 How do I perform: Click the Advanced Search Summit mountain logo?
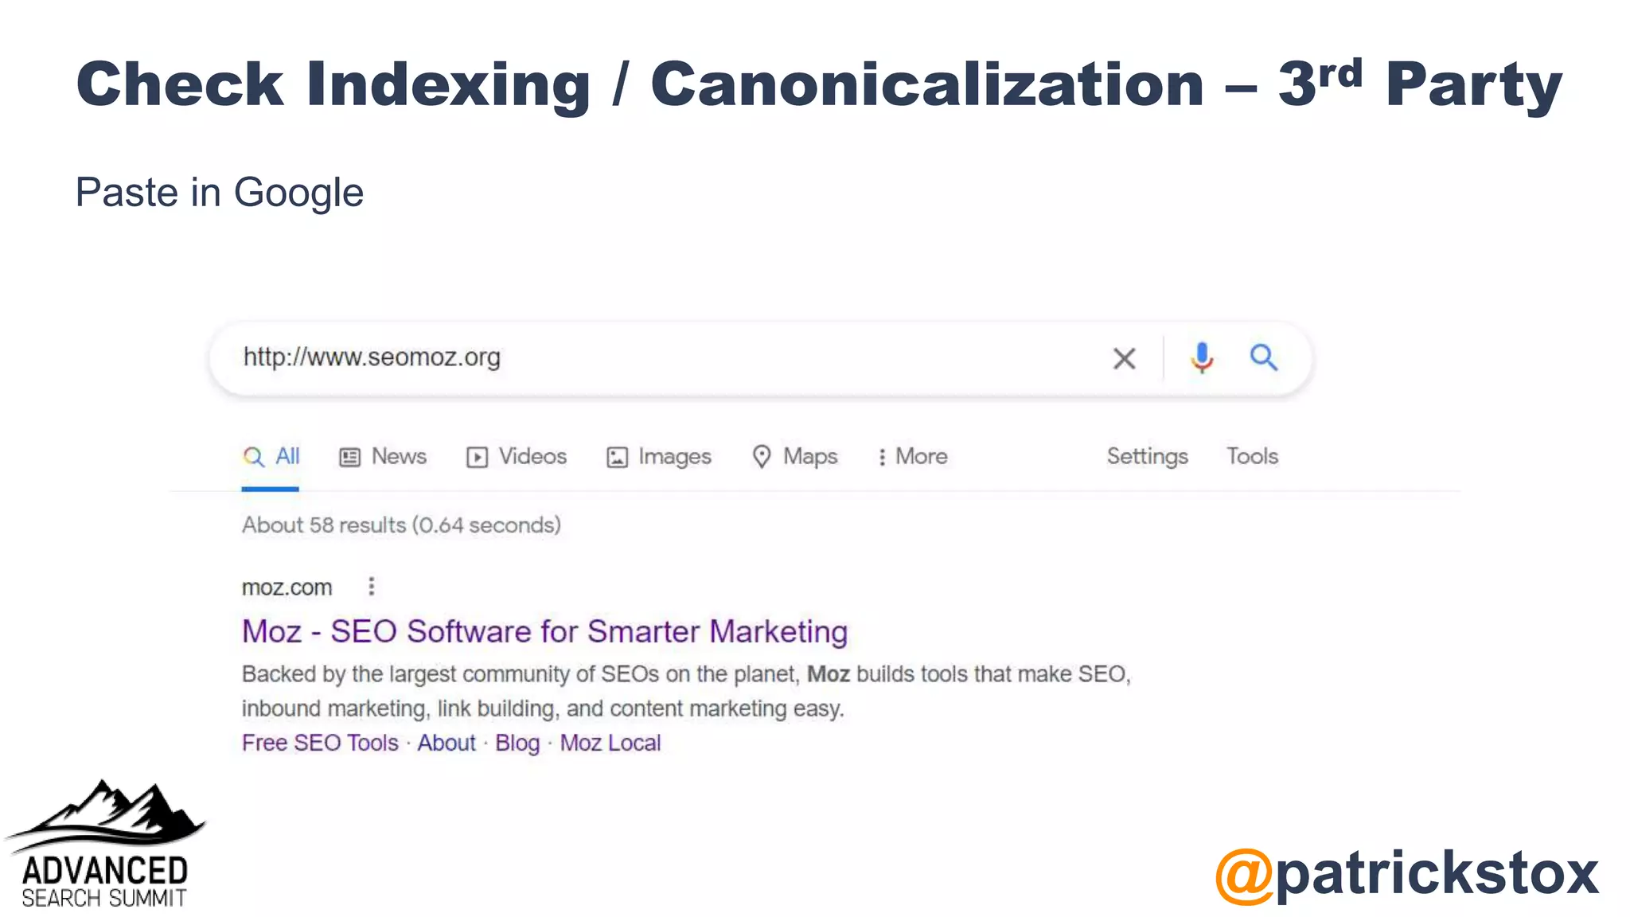[x=105, y=844]
